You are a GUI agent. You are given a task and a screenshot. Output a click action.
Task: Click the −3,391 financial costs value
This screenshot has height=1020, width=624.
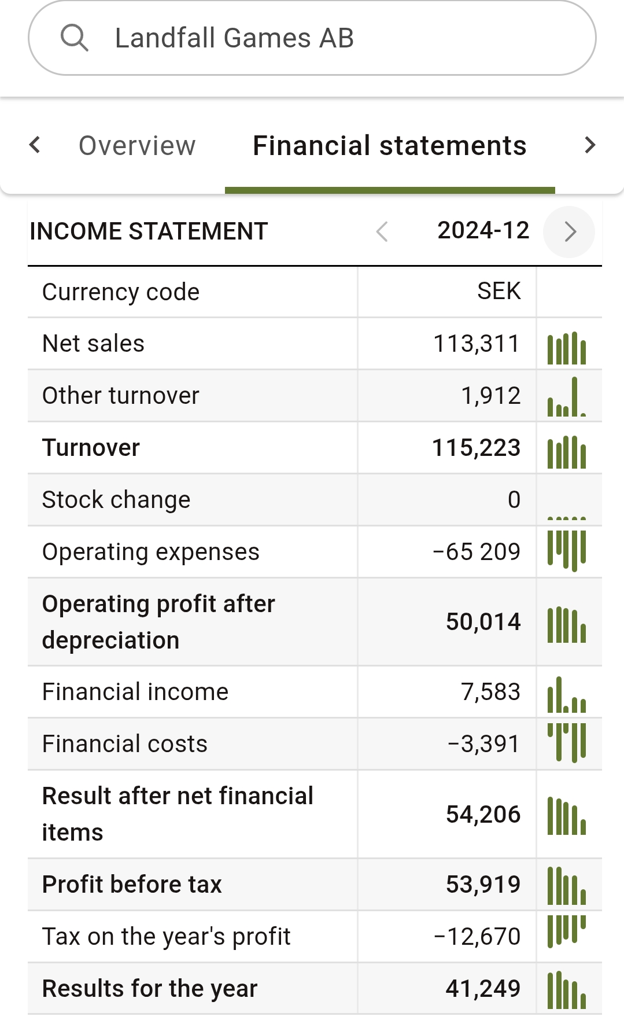(x=484, y=744)
